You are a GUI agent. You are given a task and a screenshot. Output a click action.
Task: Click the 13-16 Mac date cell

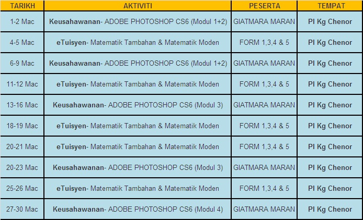[x=22, y=105]
